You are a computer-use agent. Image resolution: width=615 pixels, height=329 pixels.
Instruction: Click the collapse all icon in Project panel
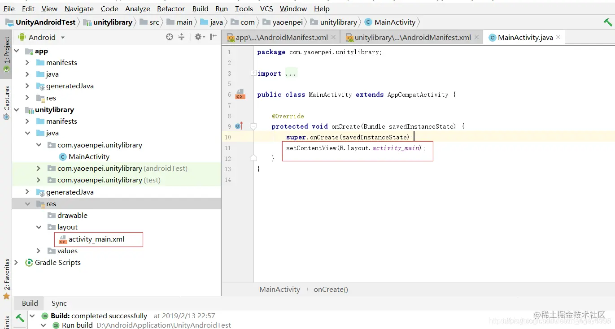click(x=181, y=37)
